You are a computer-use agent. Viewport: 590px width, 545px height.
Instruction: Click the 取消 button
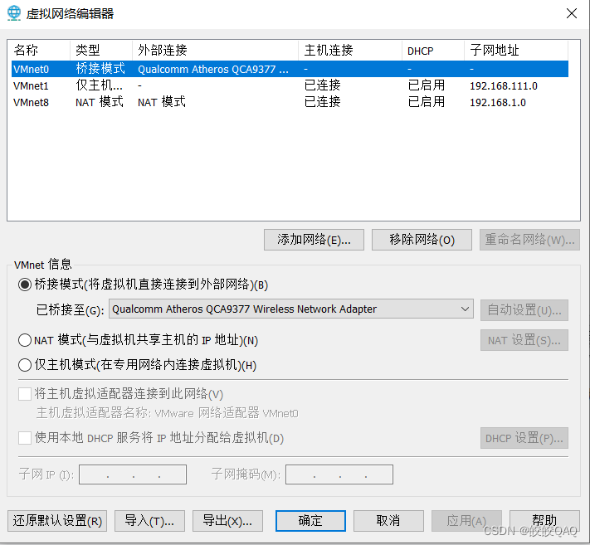[388, 521]
